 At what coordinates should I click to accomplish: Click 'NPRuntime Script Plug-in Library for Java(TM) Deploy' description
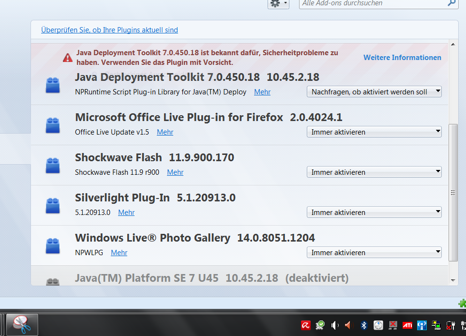pyautogui.click(x=161, y=92)
